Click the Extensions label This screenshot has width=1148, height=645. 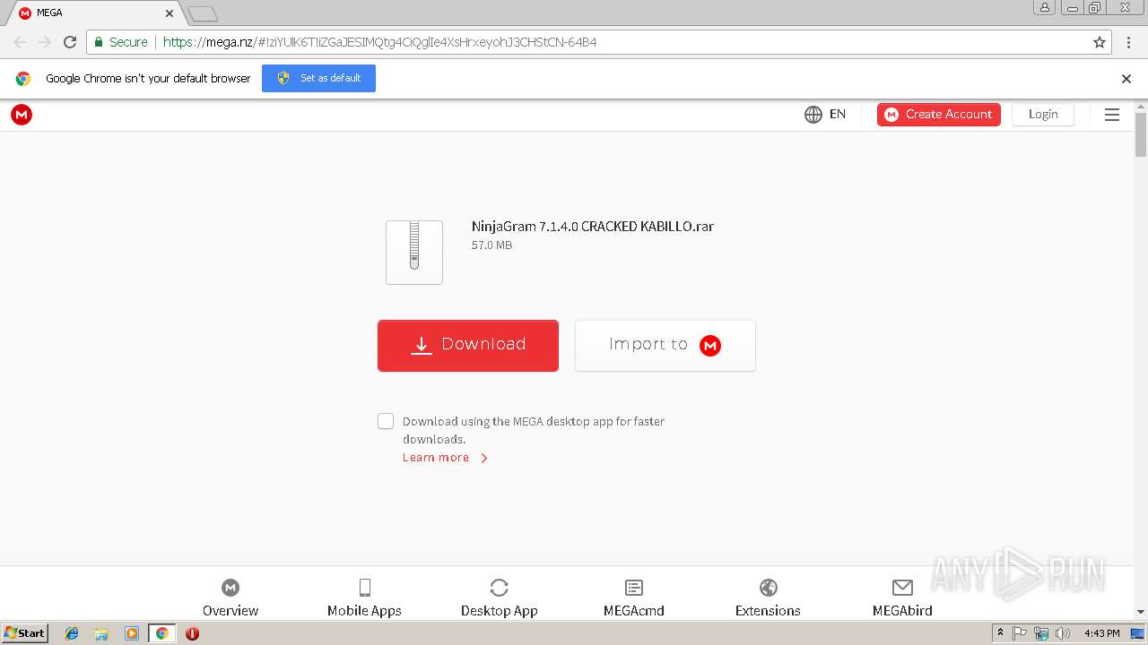768,611
